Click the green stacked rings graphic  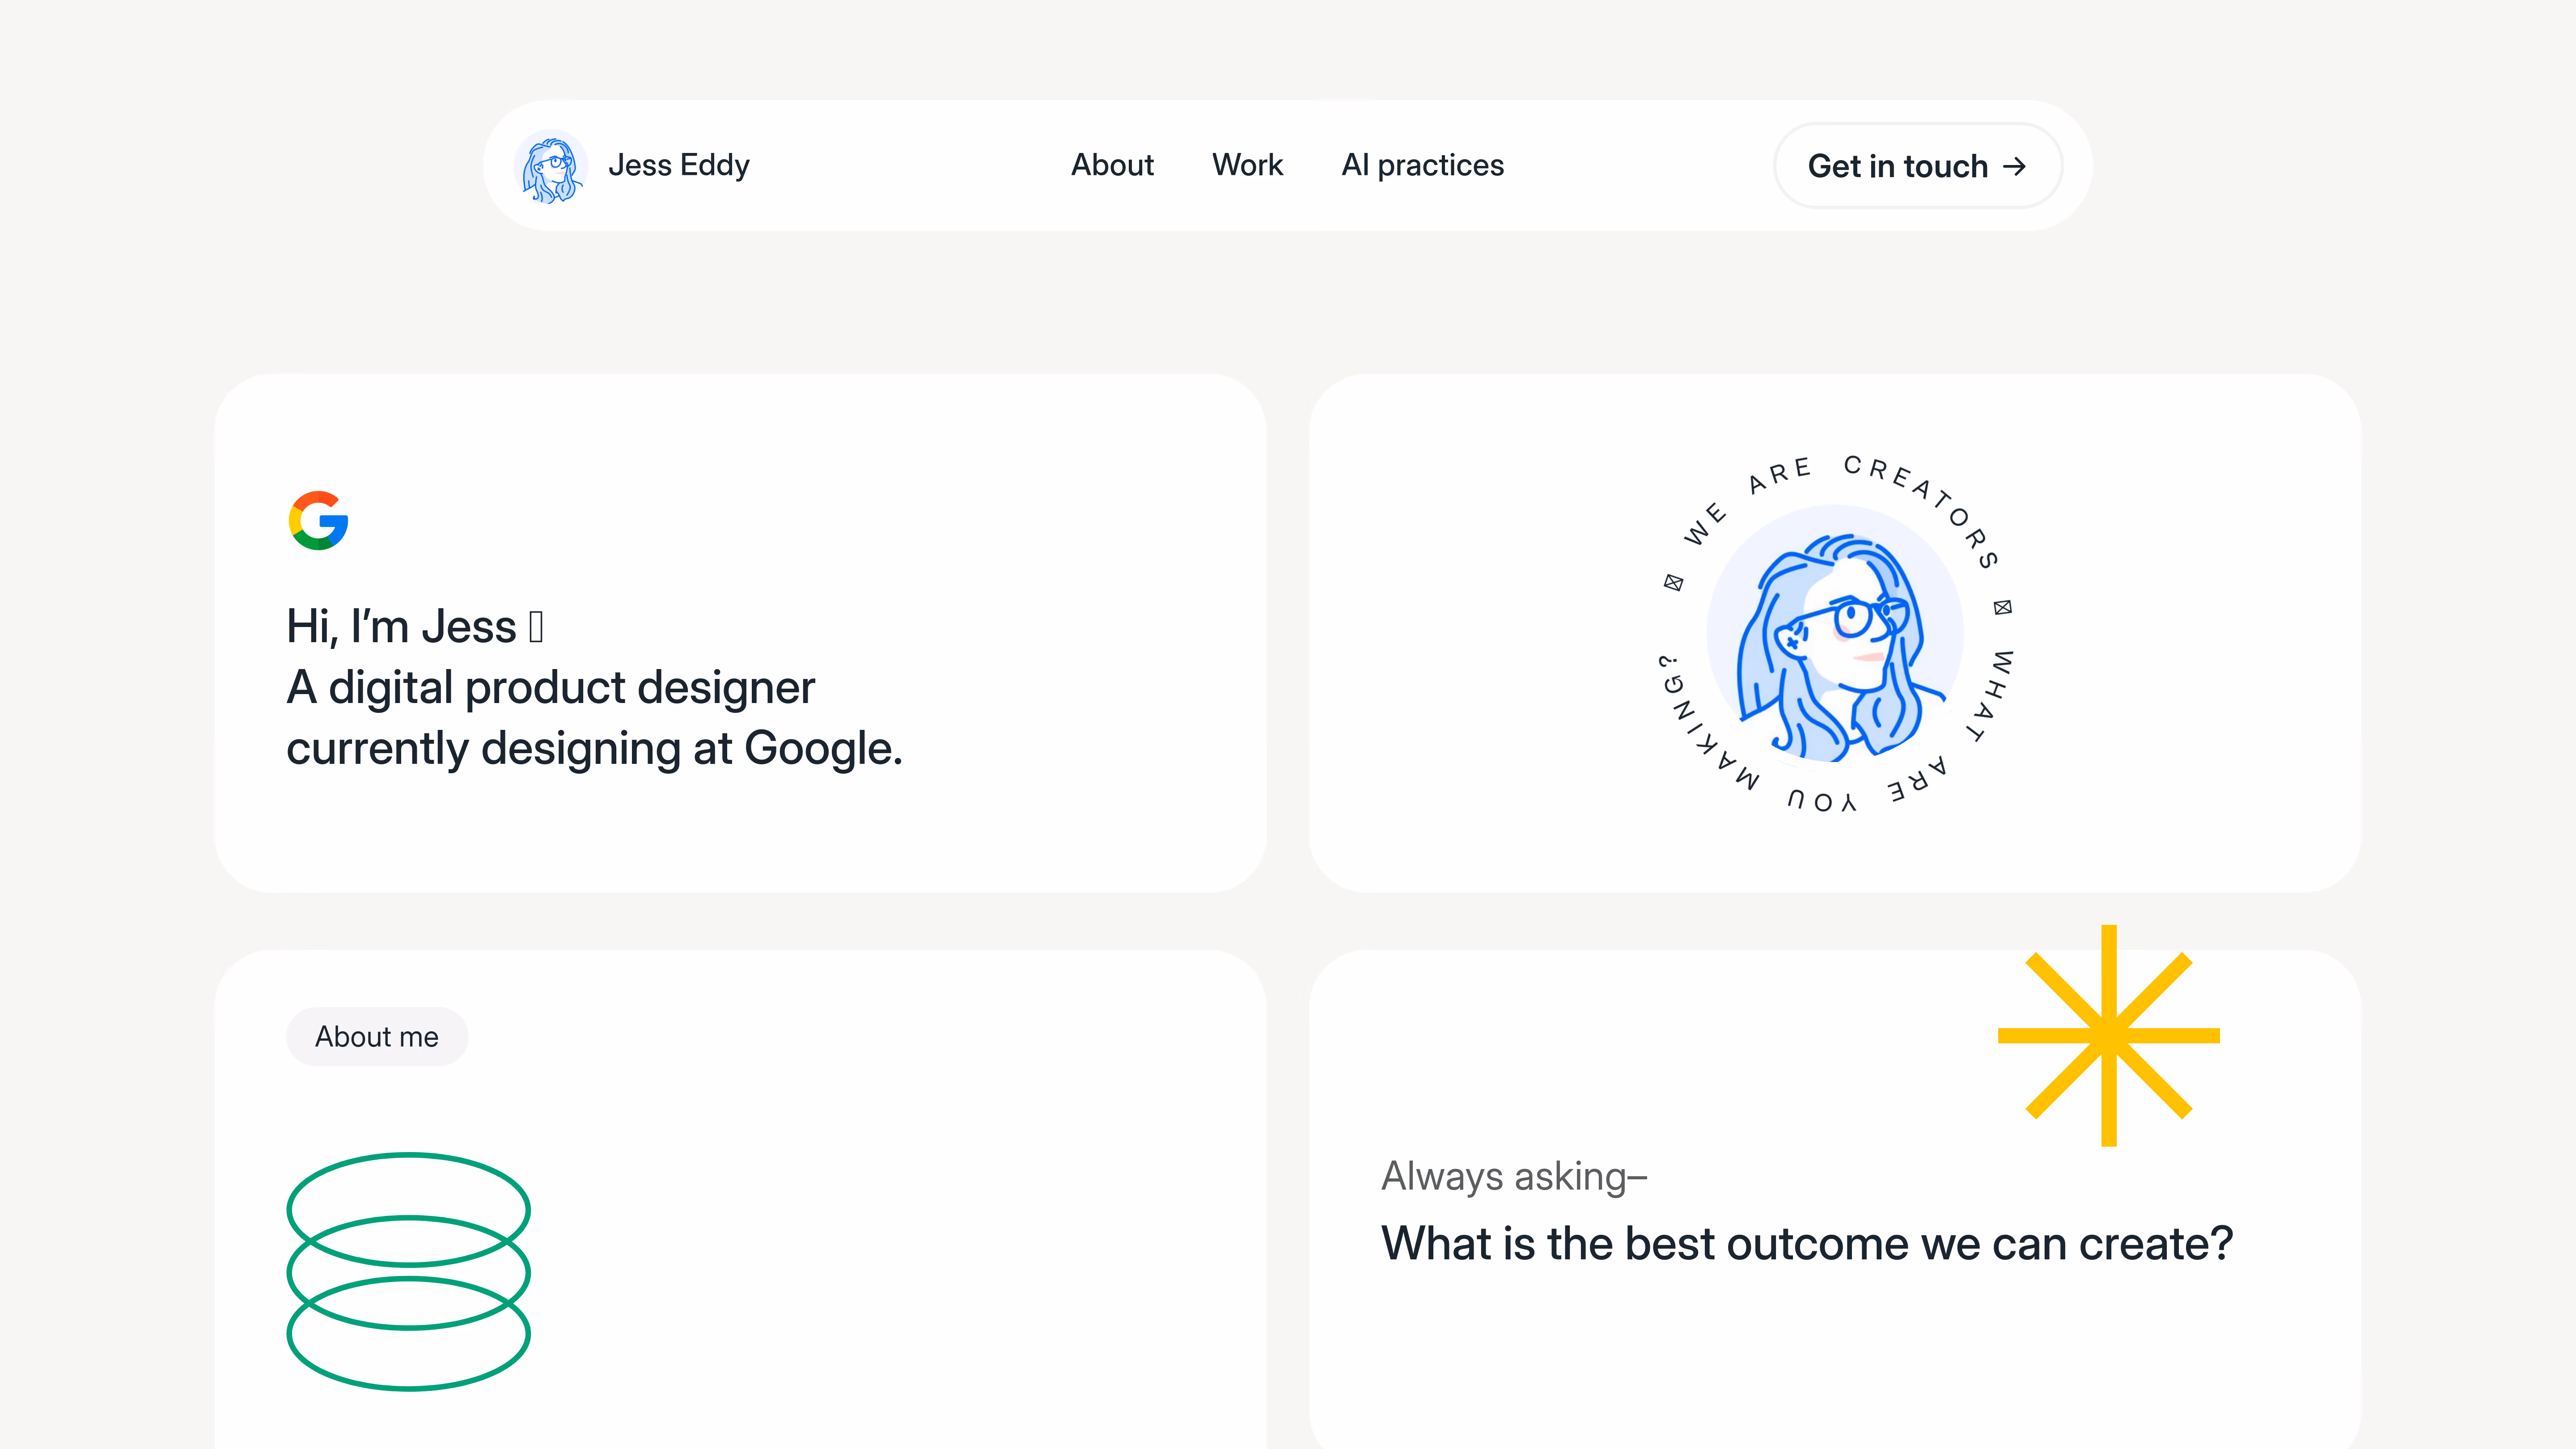click(x=408, y=1271)
